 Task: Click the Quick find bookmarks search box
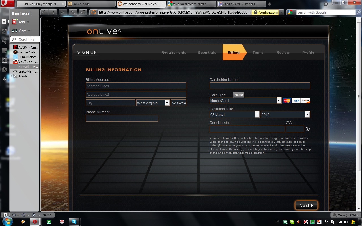point(25,40)
